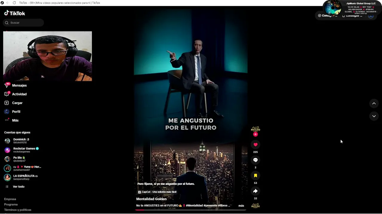The width and height of the screenshot is (382, 214).
Task: Go to the previous video with up chevron
Action: click(x=374, y=103)
